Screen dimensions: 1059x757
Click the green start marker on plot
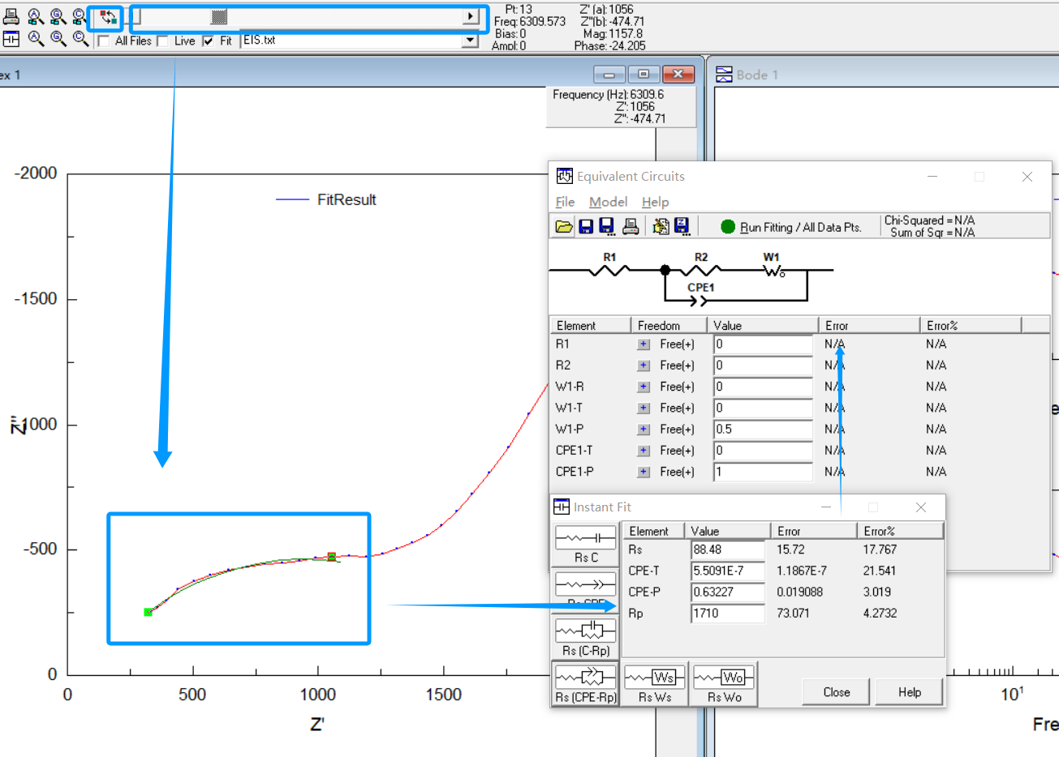[x=148, y=612]
